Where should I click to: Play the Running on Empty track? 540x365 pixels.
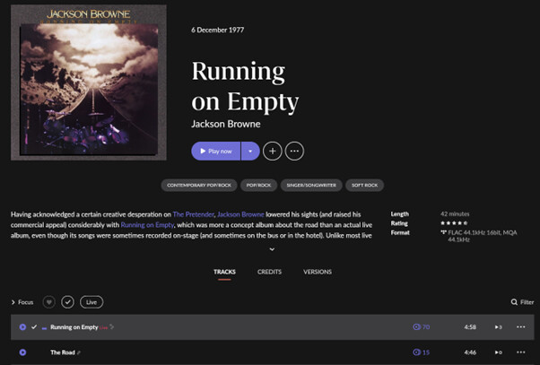coord(22,326)
